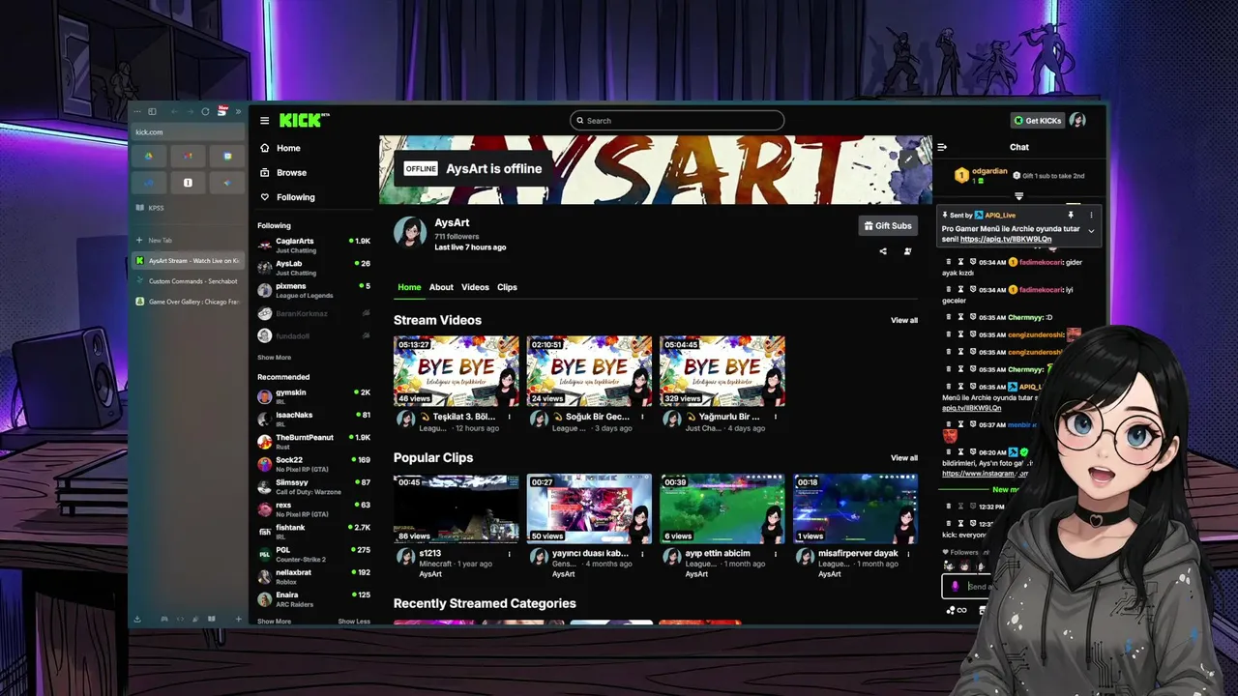Viewport: 1238px width, 696px height.
Task: View all Popular Clips
Action: [x=904, y=458]
